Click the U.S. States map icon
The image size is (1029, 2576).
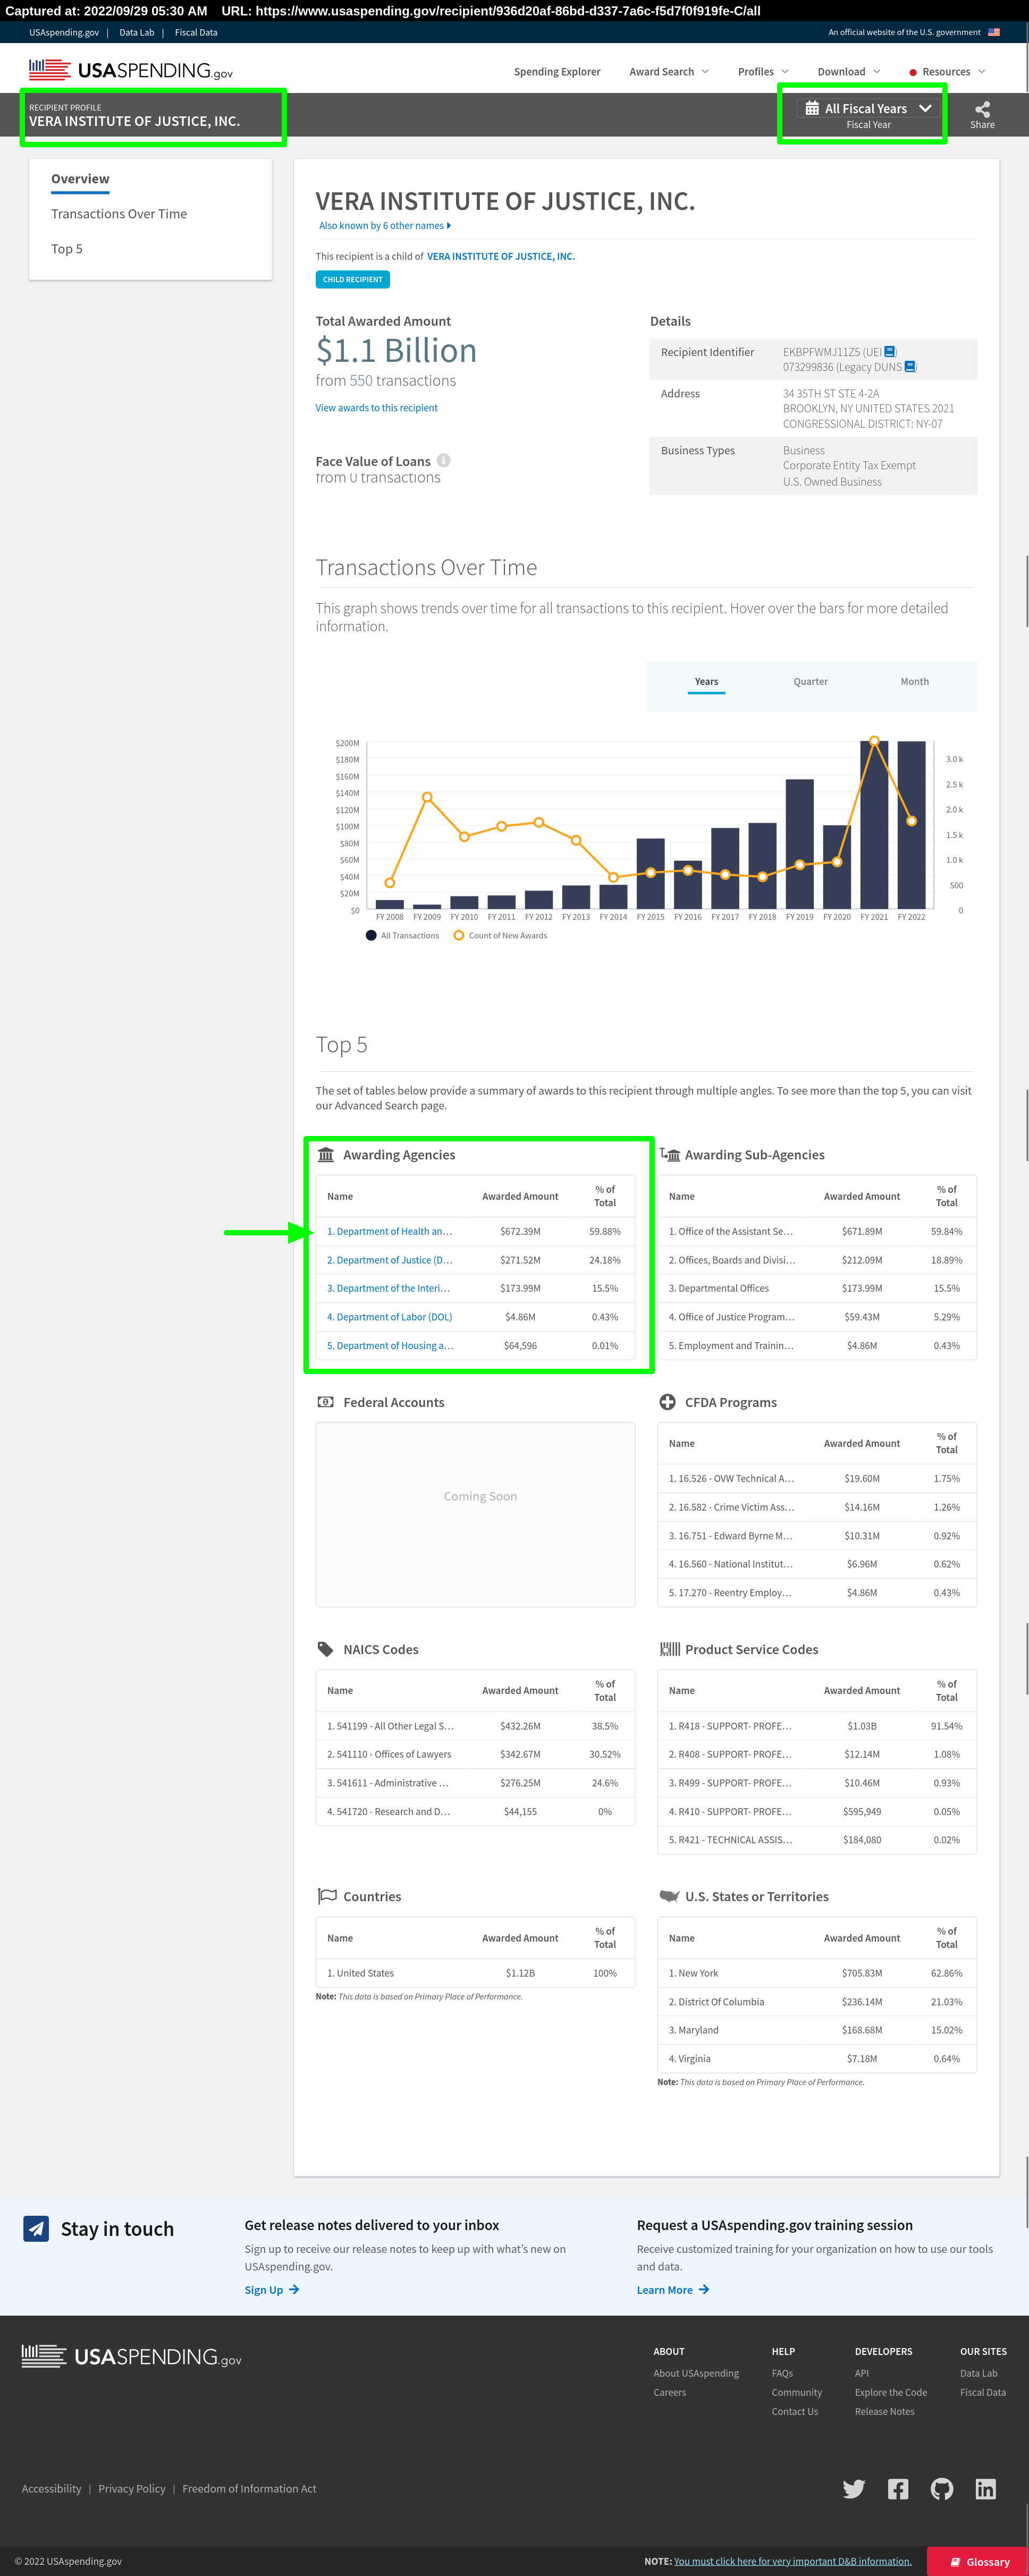point(669,1896)
